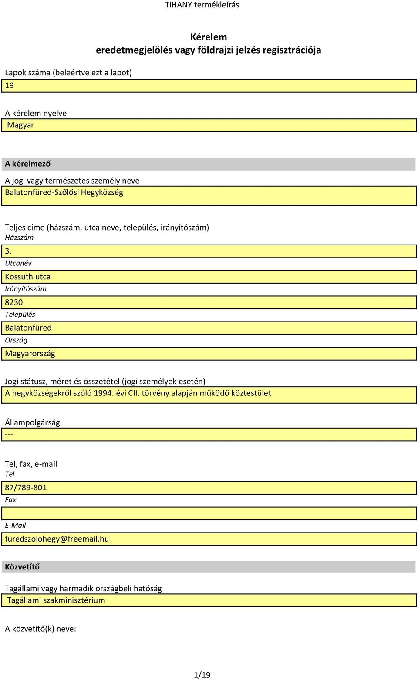This screenshot has width=418, height=680.
Task: Click the italic Település label
Action: tap(20, 315)
